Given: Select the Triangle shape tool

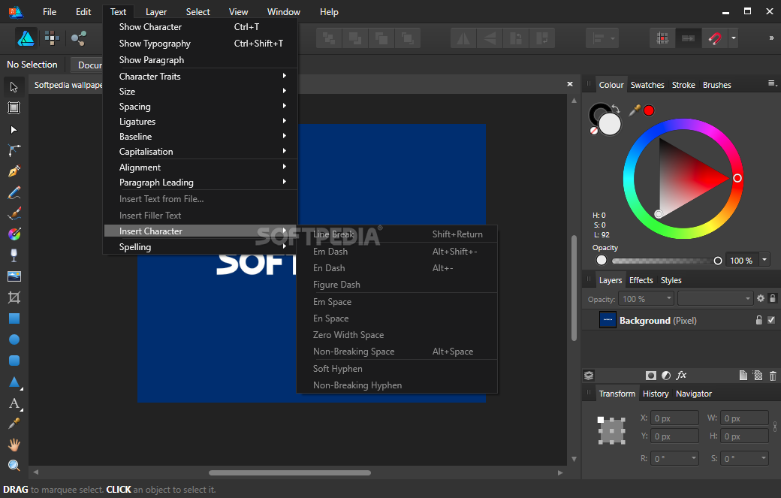Looking at the screenshot, I should point(14,382).
